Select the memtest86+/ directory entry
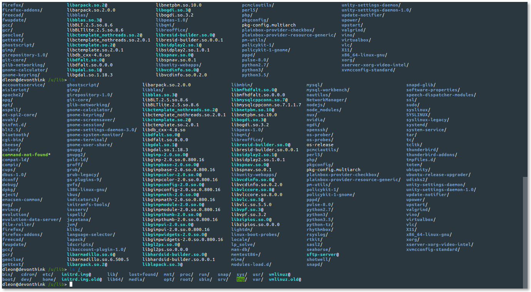 click(x=246, y=254)
